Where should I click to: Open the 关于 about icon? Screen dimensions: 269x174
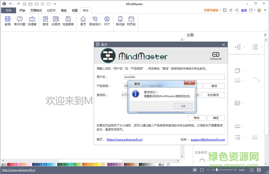107,21
